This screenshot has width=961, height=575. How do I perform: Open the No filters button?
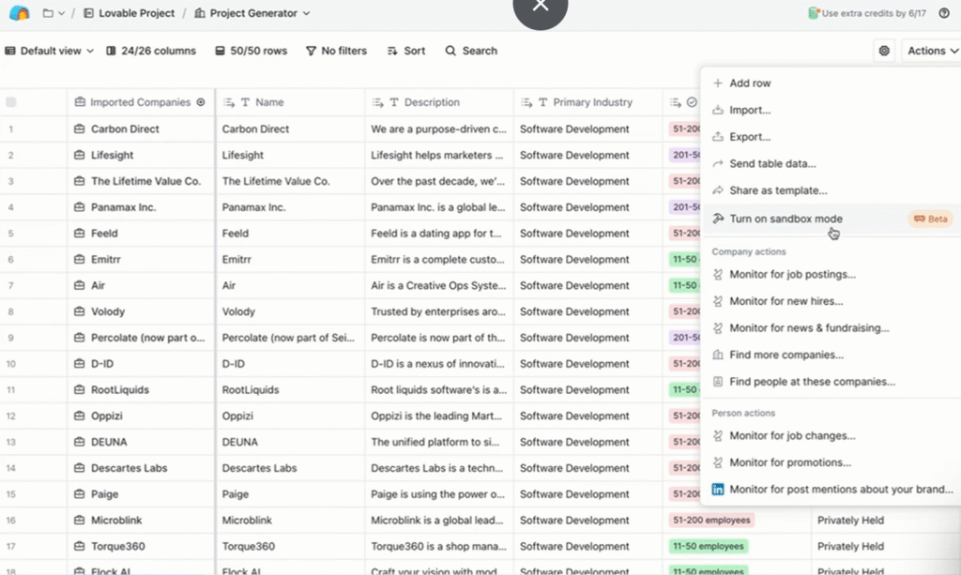(336, 51)
